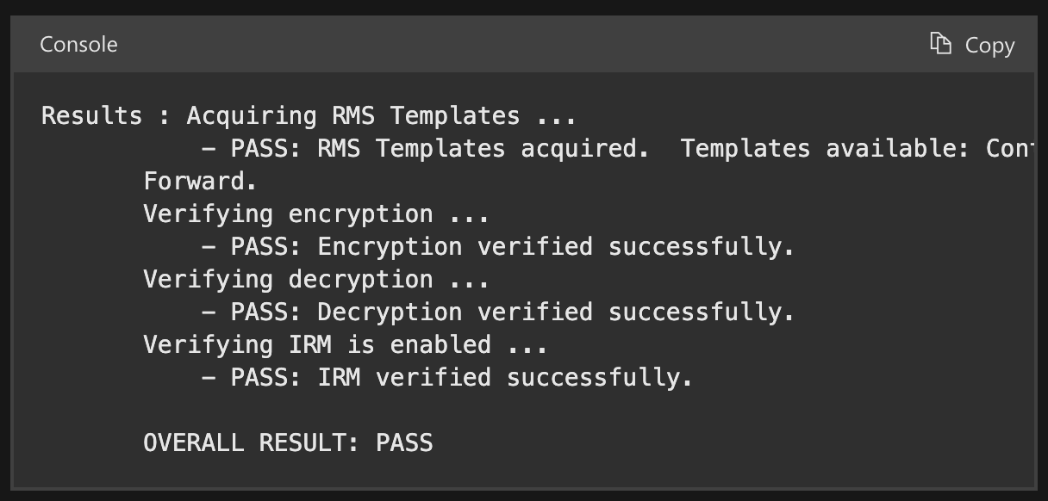Screen dimensions: 1048x501
Task: Click the Verifying decryption line
Action: (315, 279)
